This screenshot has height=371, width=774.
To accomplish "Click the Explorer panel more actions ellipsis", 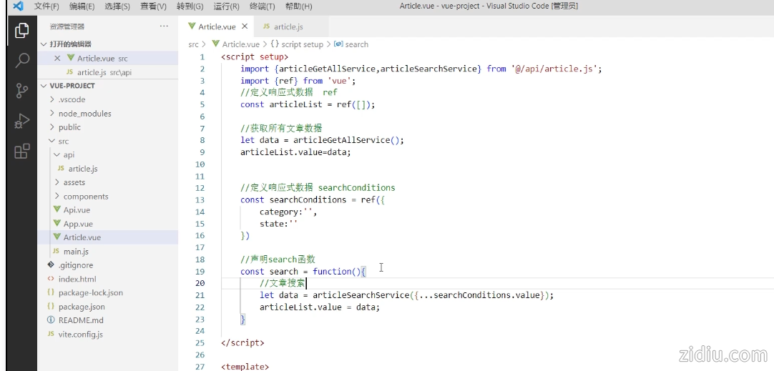I will pos(164,26).
